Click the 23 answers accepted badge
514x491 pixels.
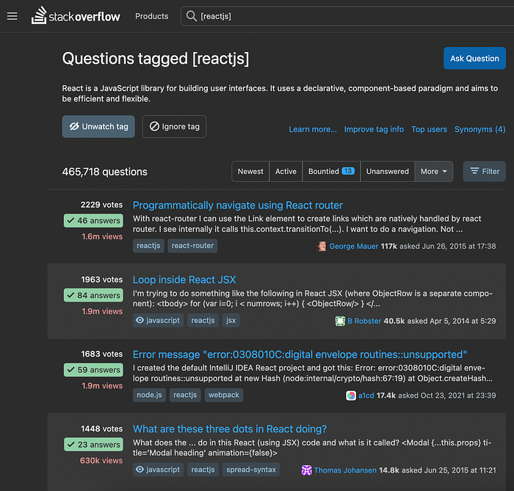point(93,445)
